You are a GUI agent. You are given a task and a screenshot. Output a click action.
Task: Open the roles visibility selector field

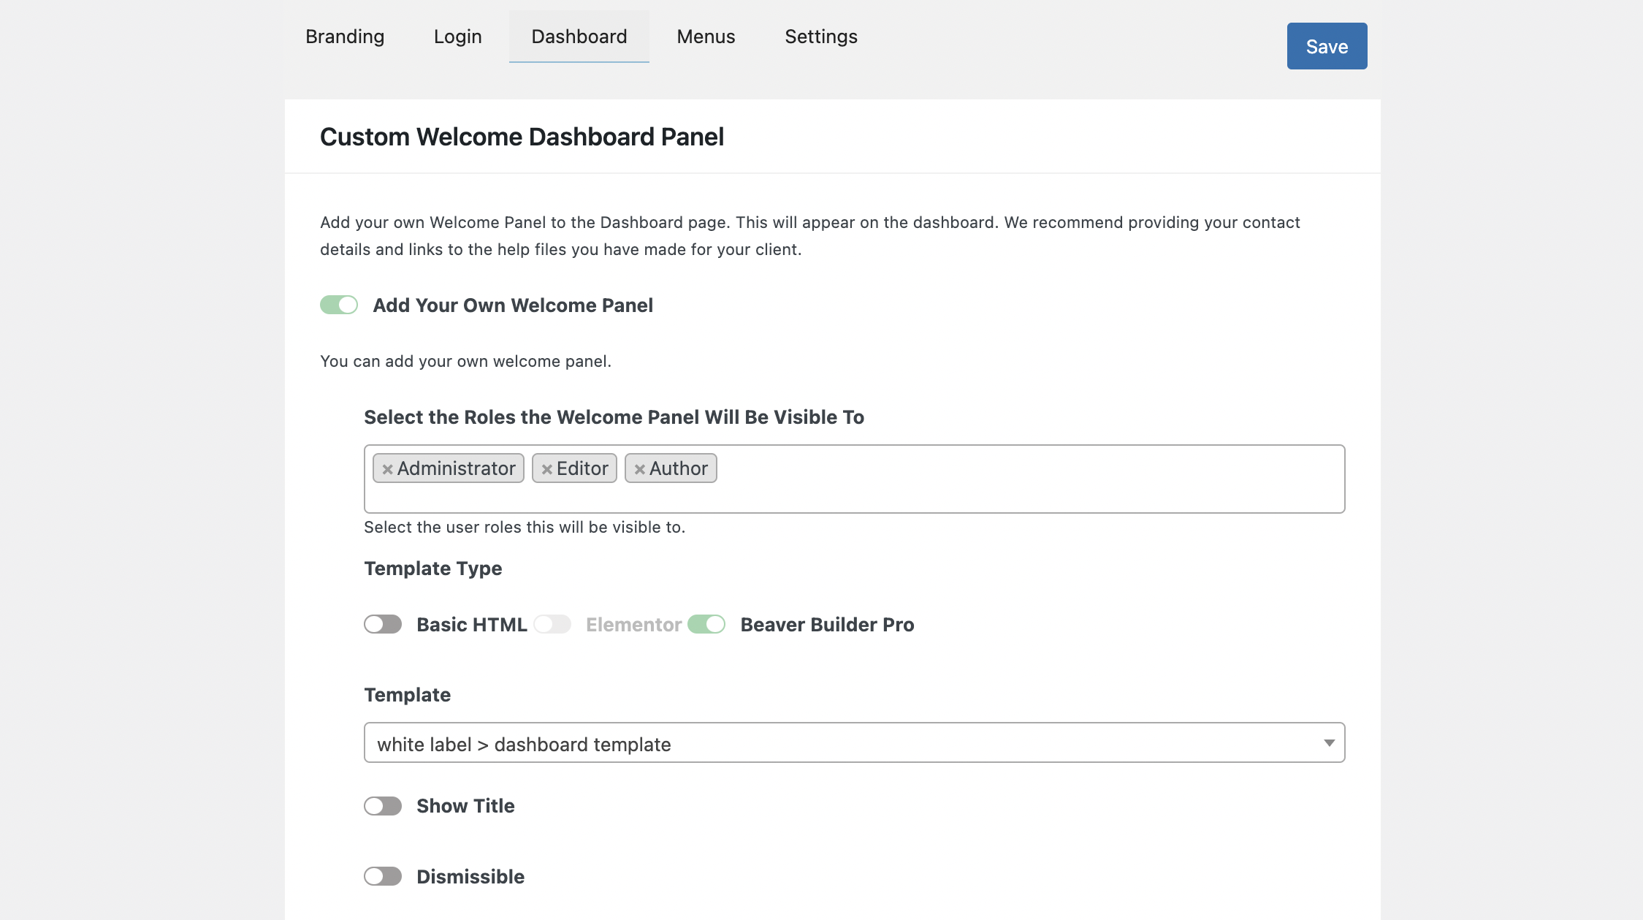pyautogui.click(x=854, y=479)
